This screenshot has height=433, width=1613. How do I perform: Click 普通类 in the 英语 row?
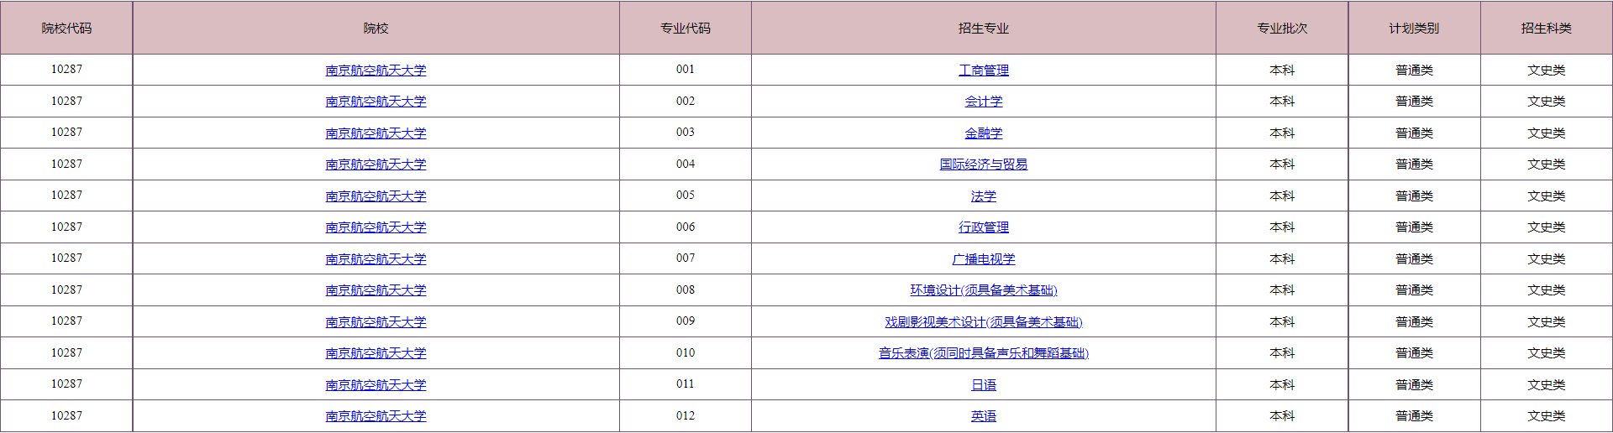(1414, 416)
